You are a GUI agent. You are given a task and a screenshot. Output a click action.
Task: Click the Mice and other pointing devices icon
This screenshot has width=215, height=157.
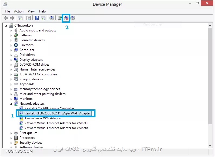[16, 94]
